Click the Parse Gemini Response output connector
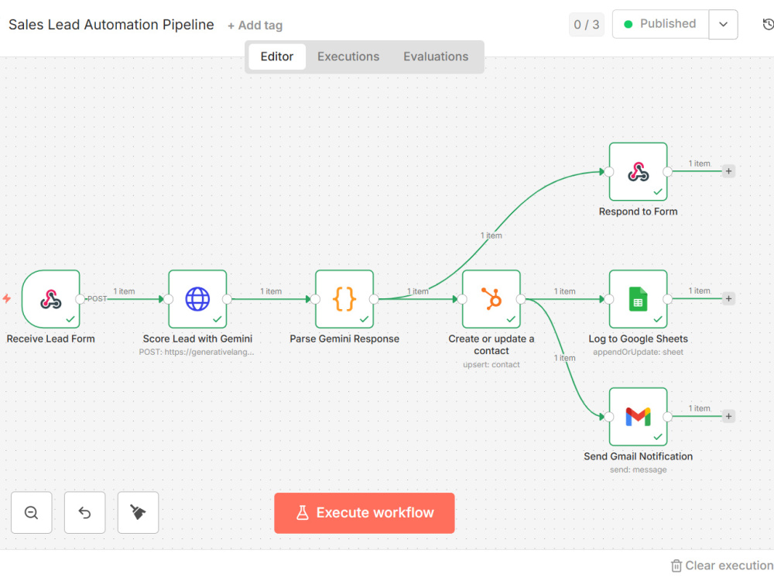Image resolution: width=774 pixels, height=581 pixels. [x=374, y=299]
